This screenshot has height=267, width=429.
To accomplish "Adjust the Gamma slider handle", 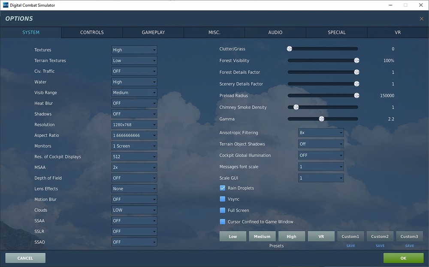I will point(322,119).
